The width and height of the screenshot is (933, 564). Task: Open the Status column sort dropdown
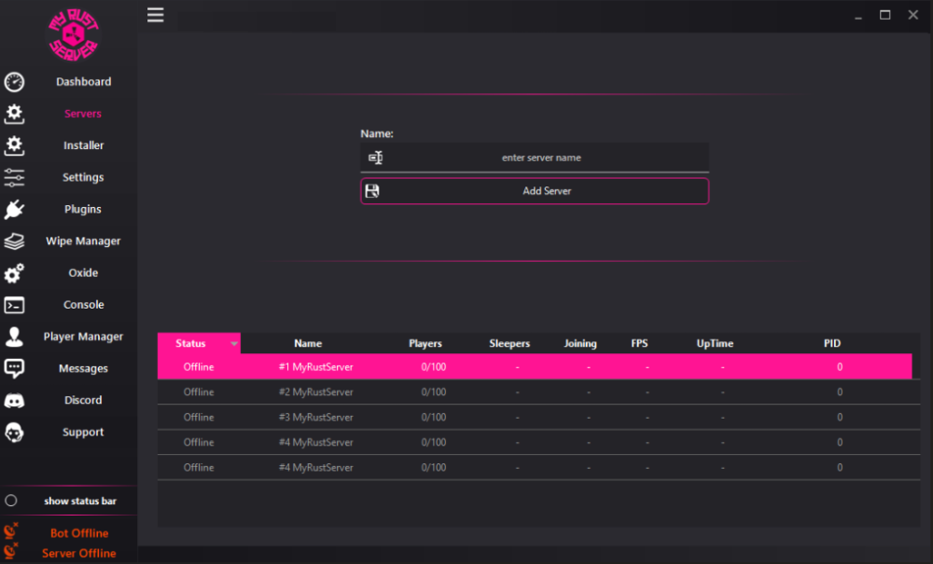233,343
